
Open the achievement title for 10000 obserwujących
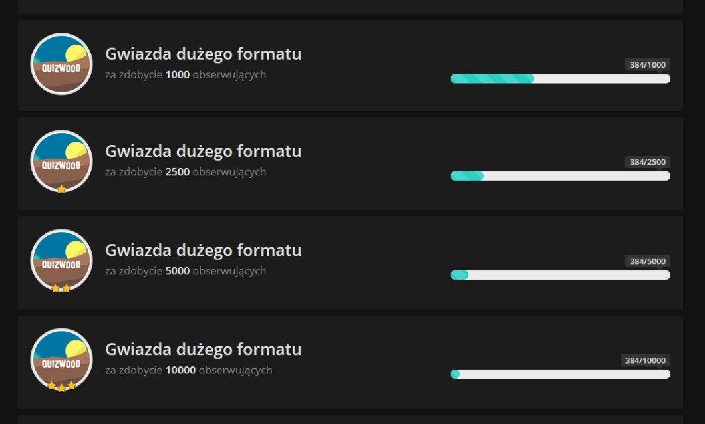(203, 350)
